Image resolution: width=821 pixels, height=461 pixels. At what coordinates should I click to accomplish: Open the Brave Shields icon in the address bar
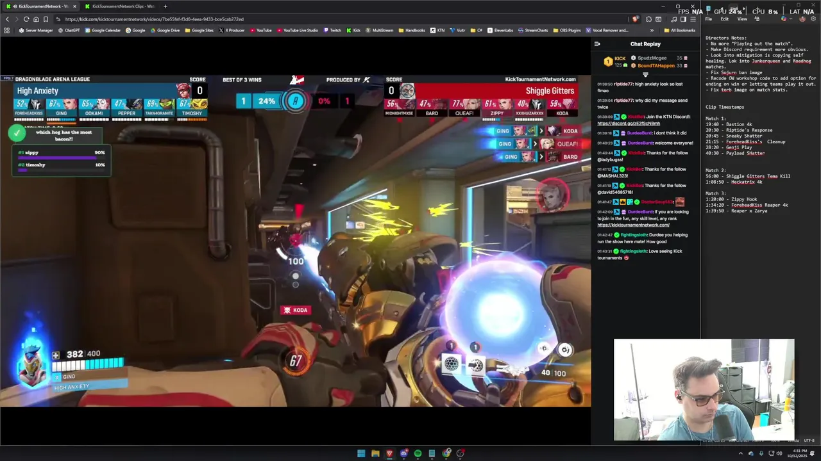(636, 19)
